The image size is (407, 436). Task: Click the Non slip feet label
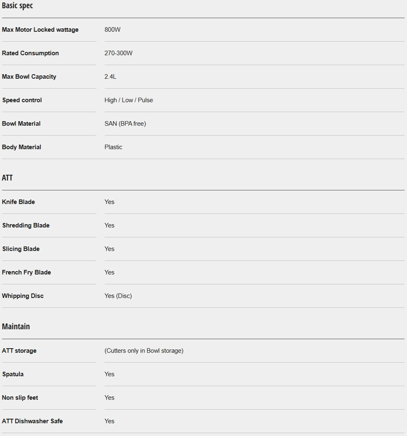(x=20, y=398)
